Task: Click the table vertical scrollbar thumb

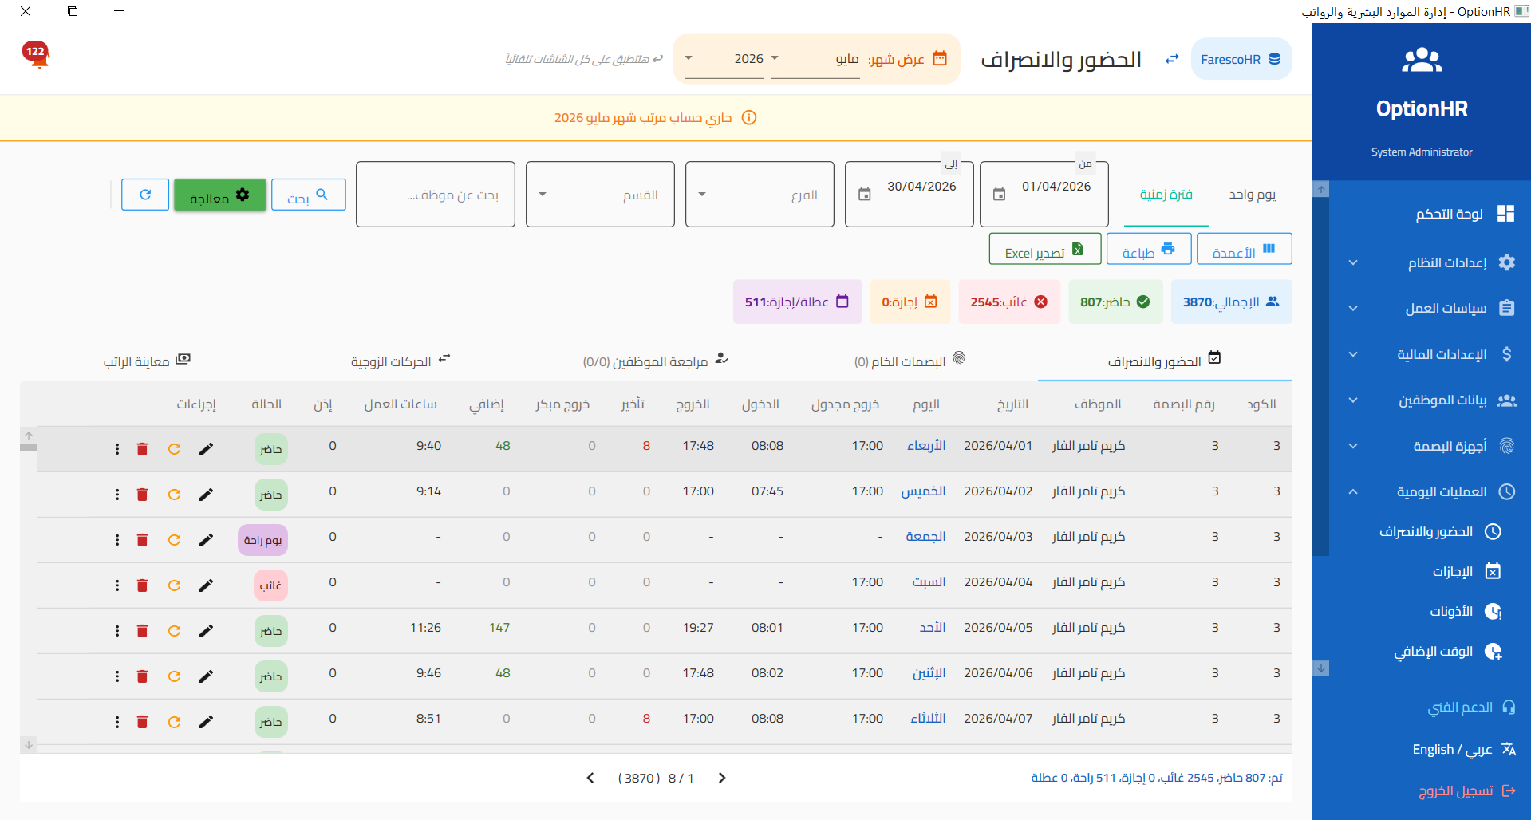Action: click(29, 447)
